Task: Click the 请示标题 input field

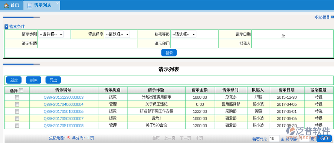Action: coord(87,43)
